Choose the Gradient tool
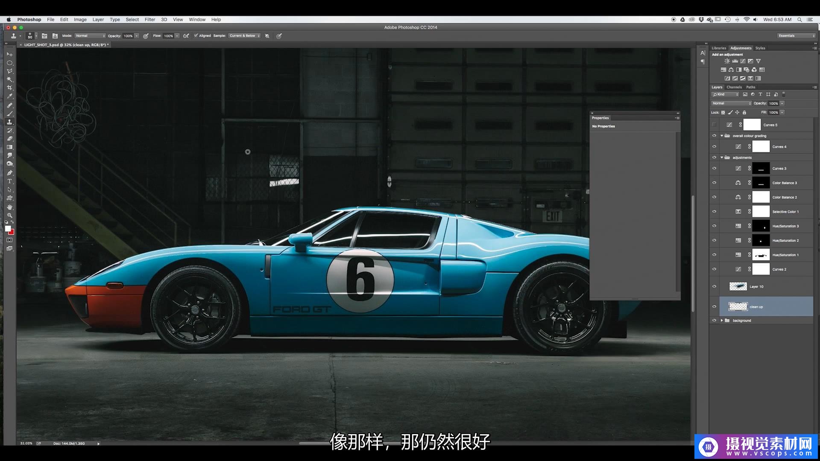This screenshot has height=461, width=820. pyautogui.click(x=9, y=147)
